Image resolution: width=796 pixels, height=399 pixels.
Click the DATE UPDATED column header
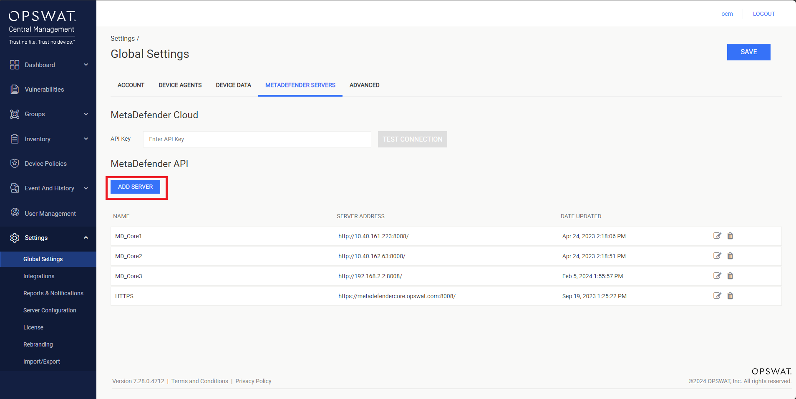tap(581, 216)
